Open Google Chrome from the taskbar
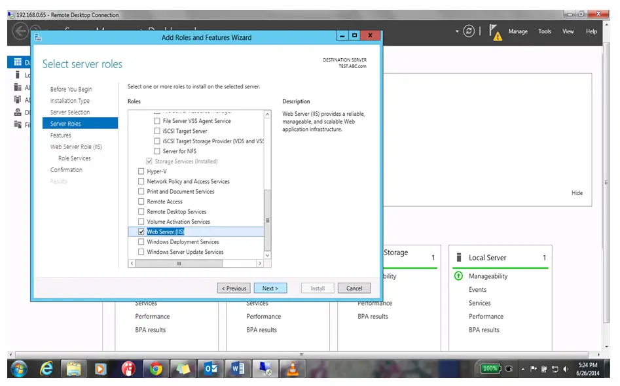620x386 pixels. point(156,369)
